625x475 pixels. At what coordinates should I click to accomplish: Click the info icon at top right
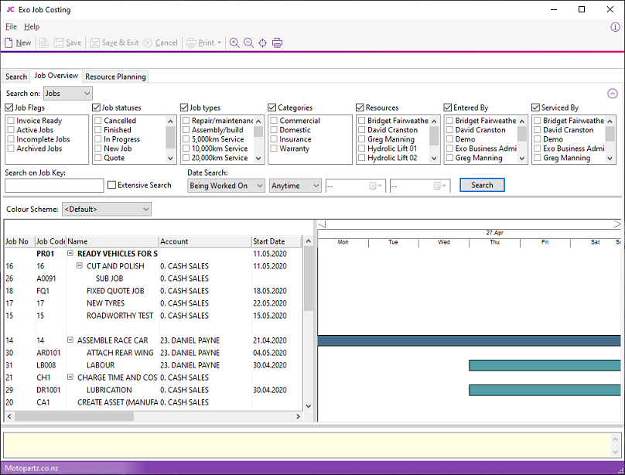(x=615, y=27)
